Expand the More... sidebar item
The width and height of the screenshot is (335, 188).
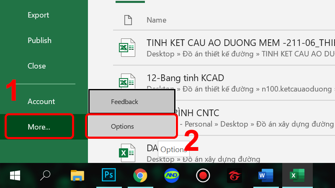pos(39,127)
